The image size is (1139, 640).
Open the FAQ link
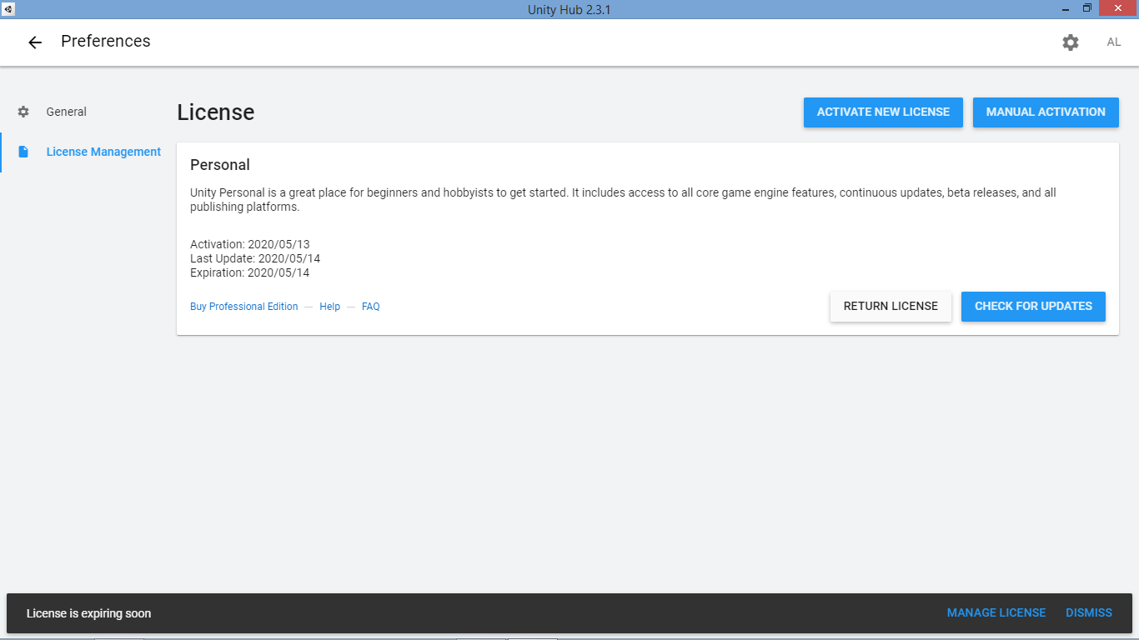pos(370,306)
